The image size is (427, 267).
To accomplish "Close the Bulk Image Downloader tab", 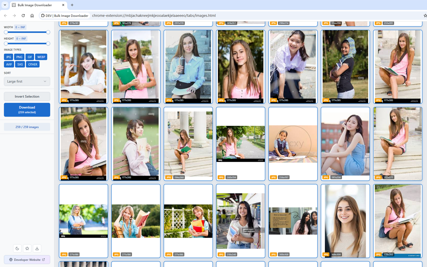I will [x=63, y=5].
